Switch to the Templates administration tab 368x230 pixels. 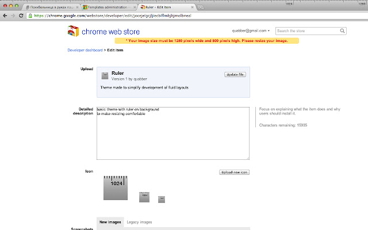pyautogui.click(x=109, y=7)
